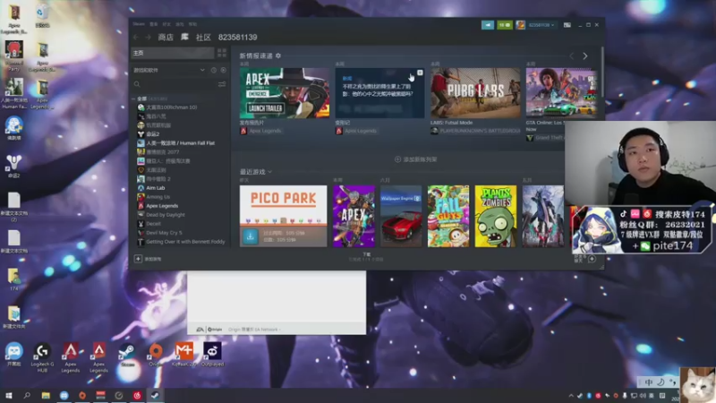
Task: Go forward using Steam's forward arrow
Action: pos(148,38)
